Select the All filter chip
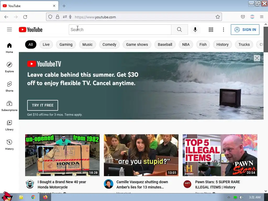268x201 pixels. pyautogui.click(x=31, y=44)
